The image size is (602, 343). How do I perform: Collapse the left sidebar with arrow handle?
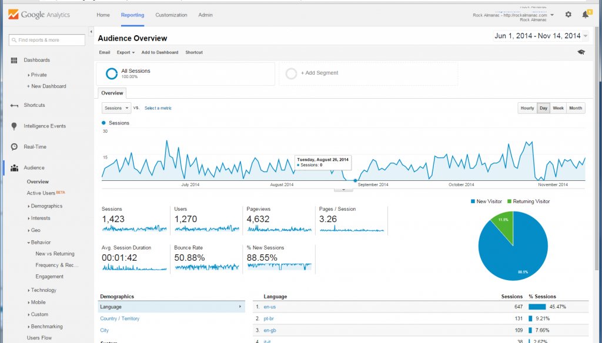pos(91,31)
